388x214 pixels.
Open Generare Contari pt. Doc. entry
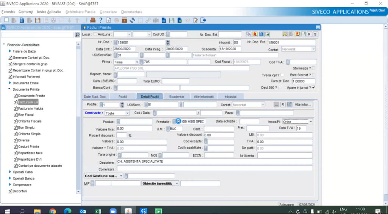31,57
